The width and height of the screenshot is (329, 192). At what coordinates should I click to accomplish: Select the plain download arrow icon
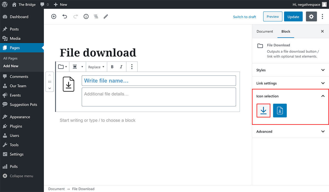pos(263,111)
